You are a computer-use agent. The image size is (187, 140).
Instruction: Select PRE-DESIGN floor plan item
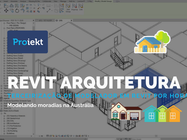tap(14, 25)
